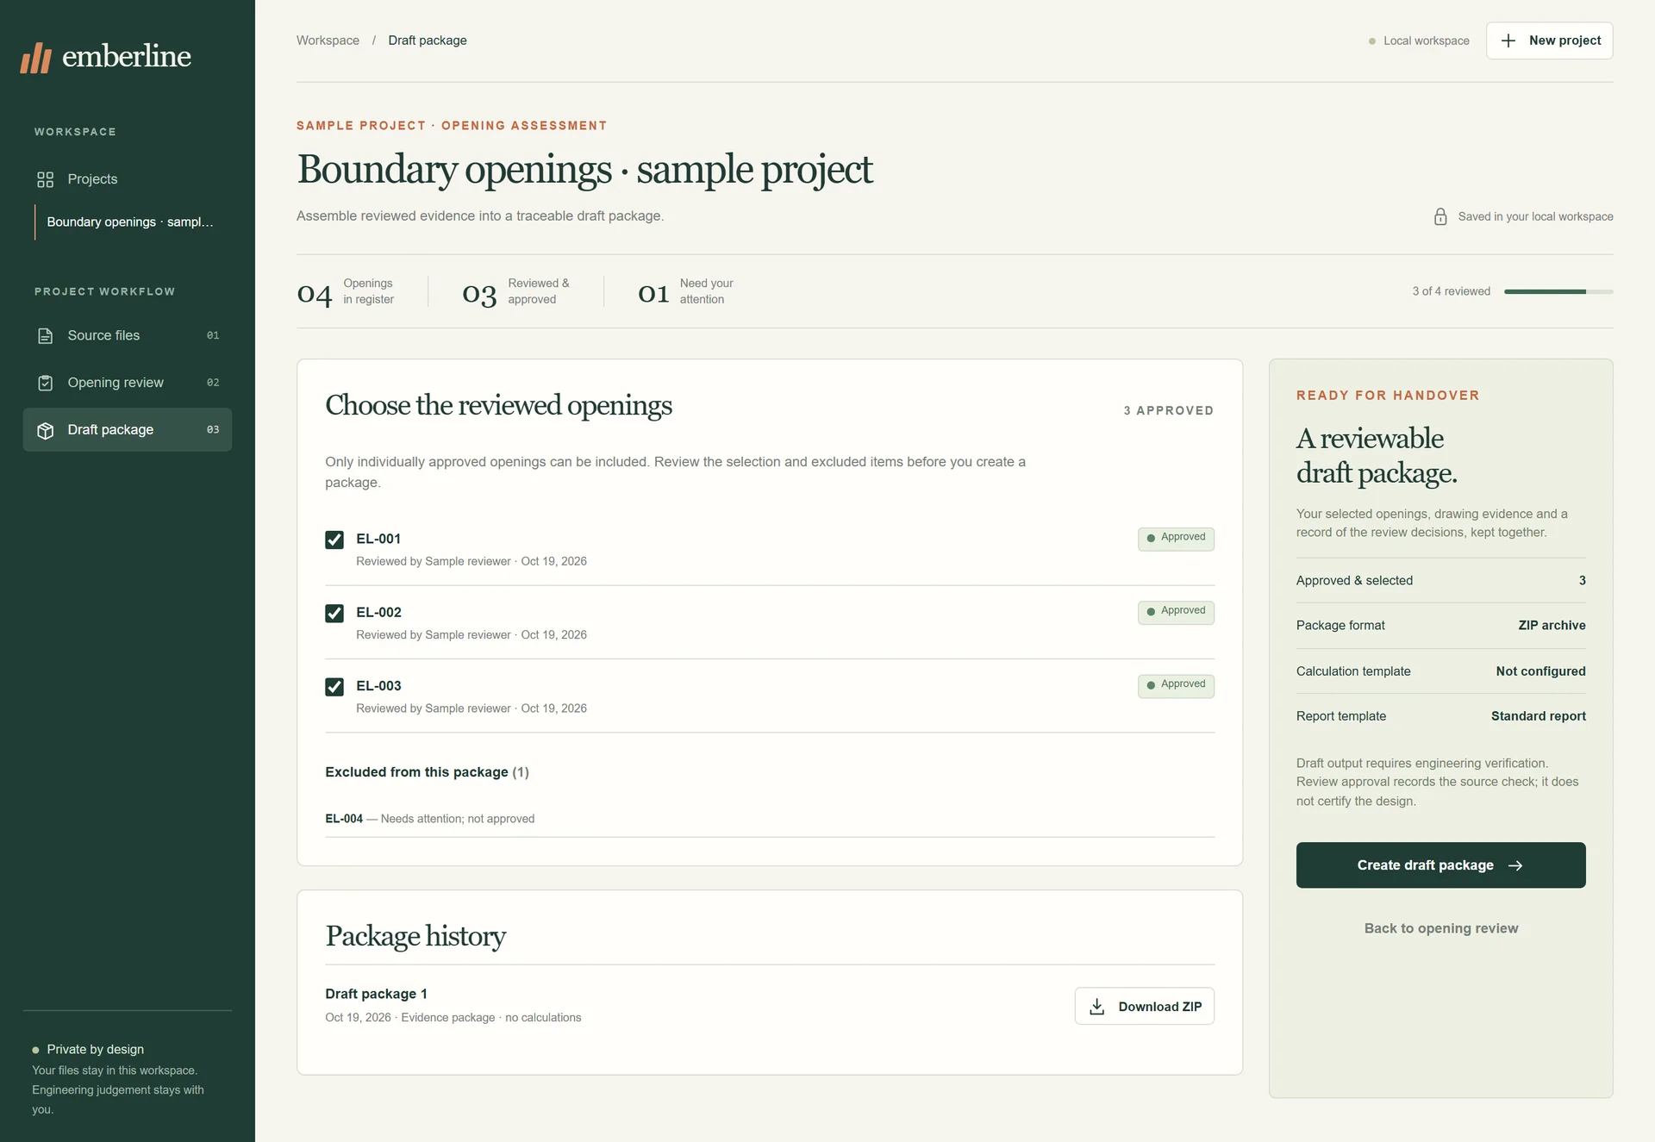Uncheck the EL-002 opening checkbox
Screen dimensions: 1655x1142
334,613
